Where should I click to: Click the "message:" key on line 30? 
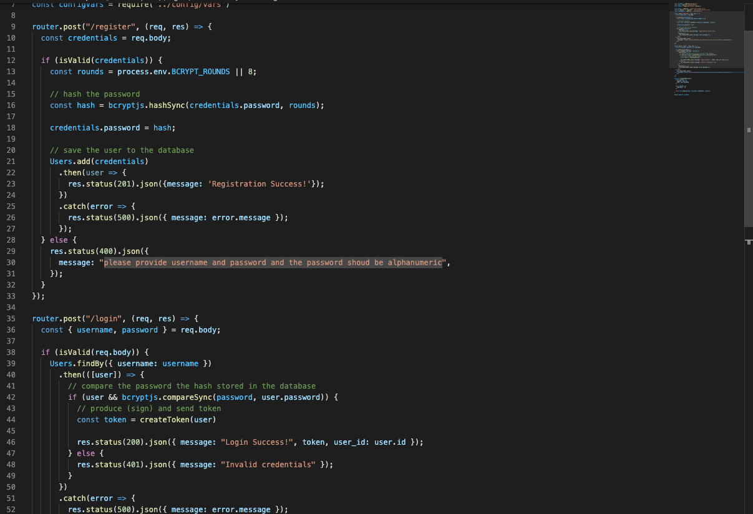[77, 263]
